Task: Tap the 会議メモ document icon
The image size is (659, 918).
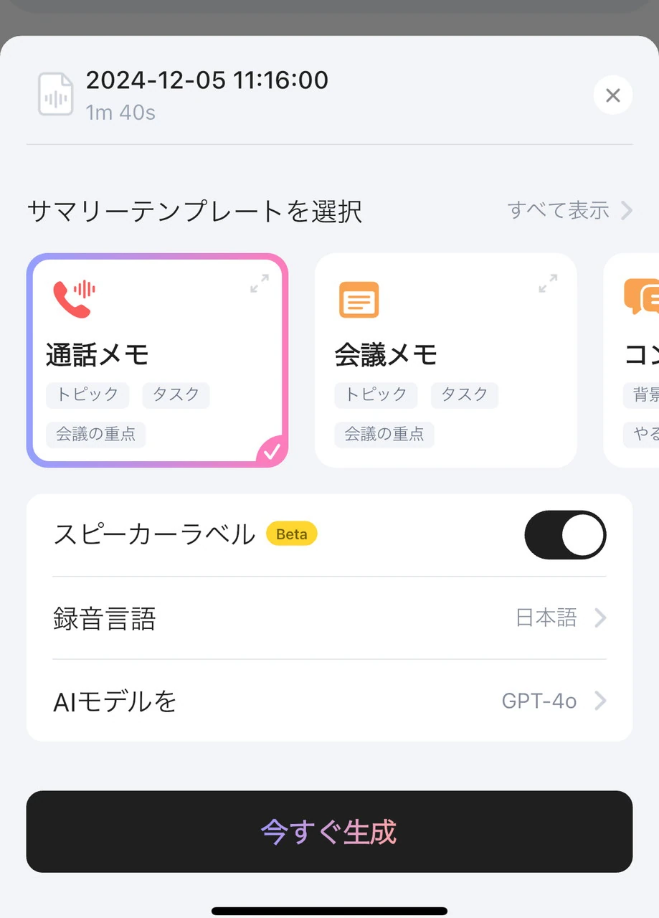Action: [x=359, y=299]
